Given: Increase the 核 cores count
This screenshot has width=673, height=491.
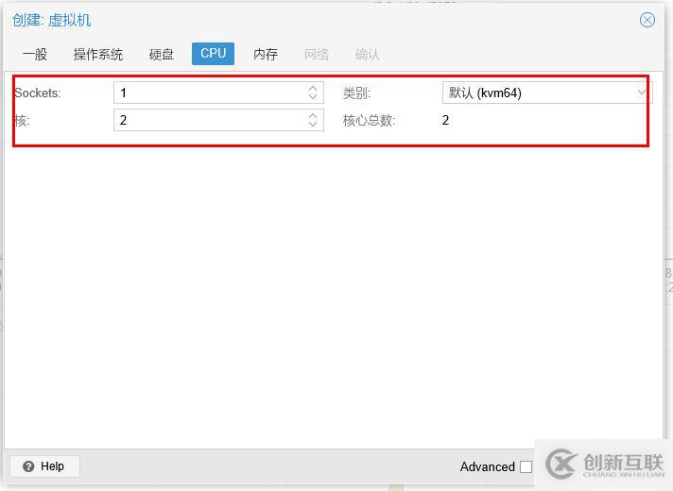Looking at the screenshot, I should tap(313, 115).
